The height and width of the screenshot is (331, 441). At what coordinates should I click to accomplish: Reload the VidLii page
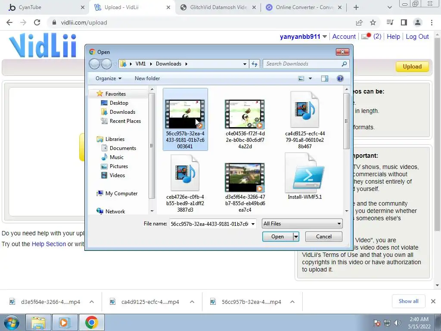(37, 22)
